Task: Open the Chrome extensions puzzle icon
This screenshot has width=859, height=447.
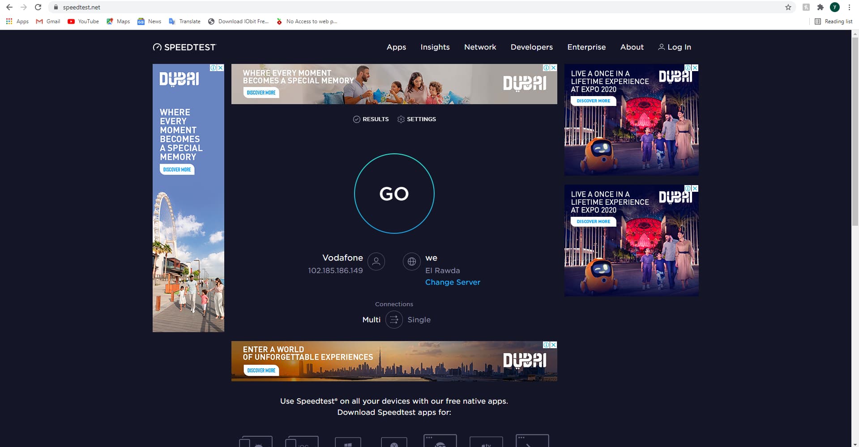Action: [x=820, y=7]
